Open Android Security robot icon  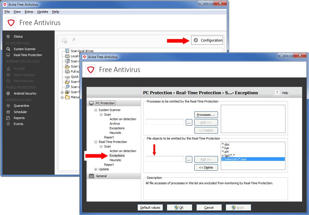[x=8, y=93]
